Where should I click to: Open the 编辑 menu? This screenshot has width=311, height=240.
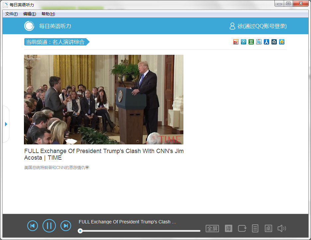[x=30, y=14]
